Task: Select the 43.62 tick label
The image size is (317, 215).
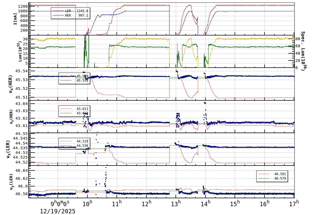Action: point(22,118)
